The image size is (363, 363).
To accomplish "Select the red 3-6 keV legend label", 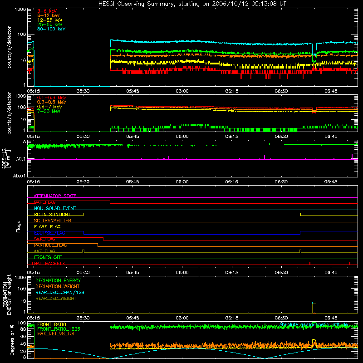I will coord(47,11).
